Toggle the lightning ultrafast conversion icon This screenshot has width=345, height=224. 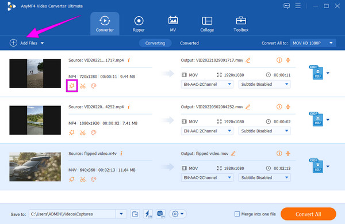[148, 214]
